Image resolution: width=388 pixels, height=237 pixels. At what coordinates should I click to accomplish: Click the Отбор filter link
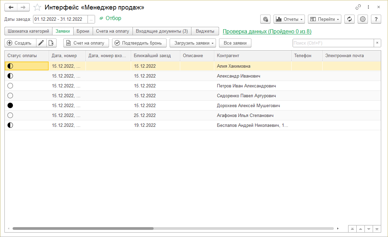tap(113, 18)
